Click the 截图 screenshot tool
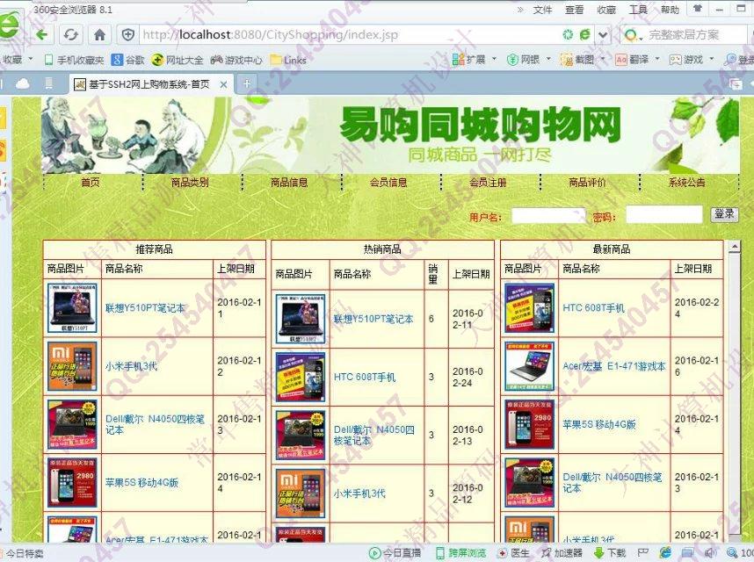Image resolution: width=754 pixels, height=562 pixels. [x=577, y=60]
